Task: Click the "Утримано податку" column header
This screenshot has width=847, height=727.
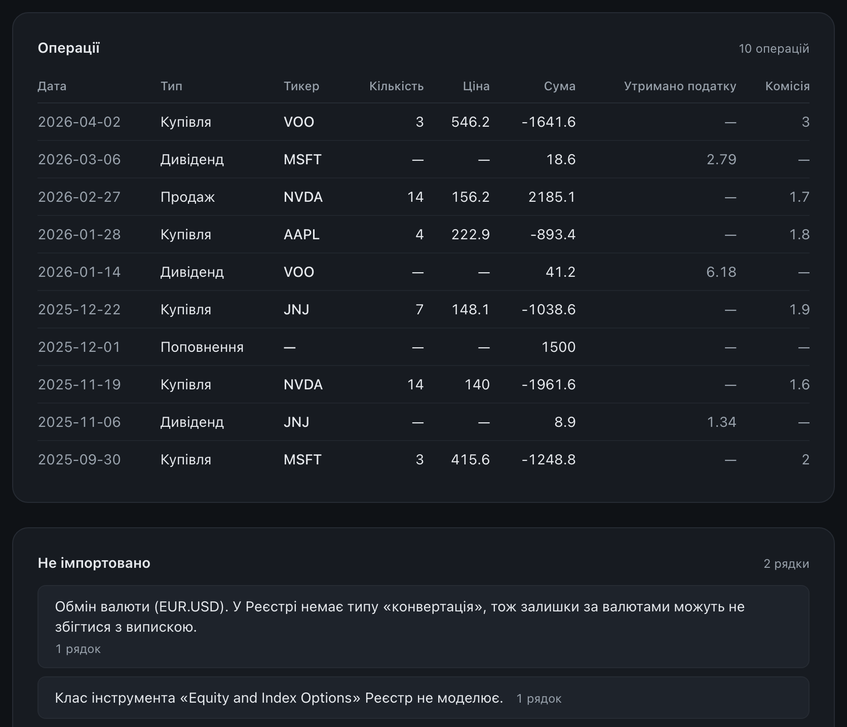Action: 680,86
